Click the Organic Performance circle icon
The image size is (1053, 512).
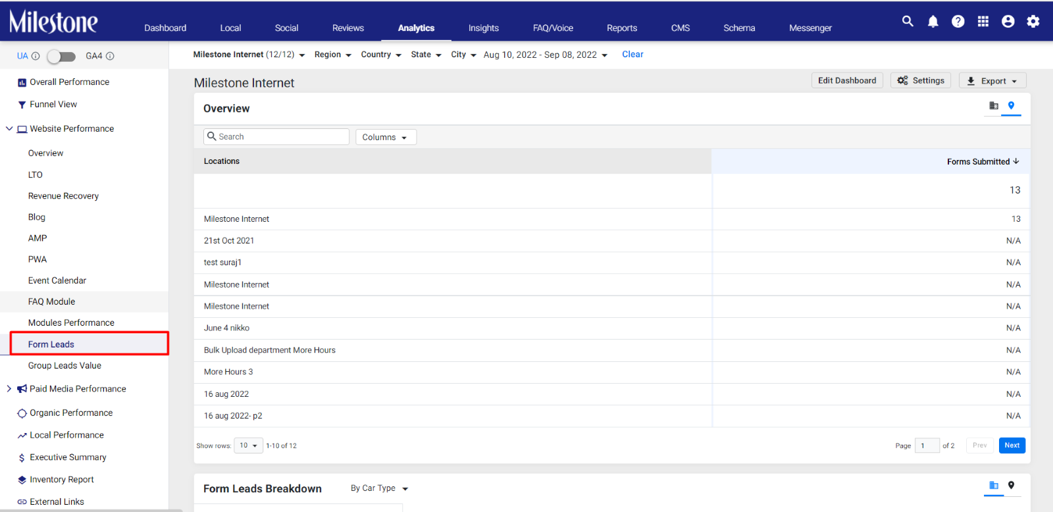pyautogui.click(x=22, y=413)
